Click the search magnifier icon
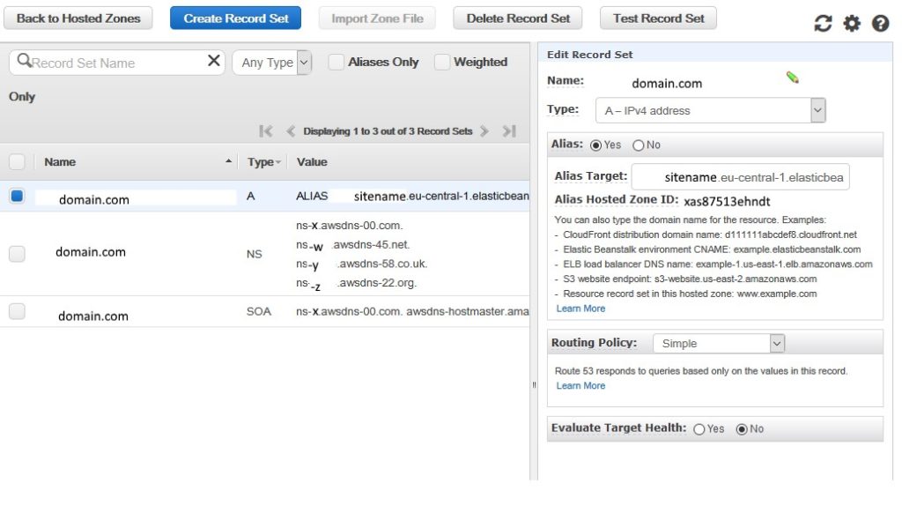This screenshot has width=902, height=521. (x=25, y=62)
